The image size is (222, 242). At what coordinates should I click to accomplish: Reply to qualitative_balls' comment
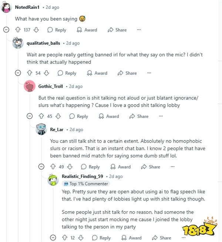tap(67, 73)
